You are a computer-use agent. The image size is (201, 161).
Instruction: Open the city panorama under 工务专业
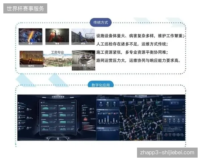click(x=57, y=60)
